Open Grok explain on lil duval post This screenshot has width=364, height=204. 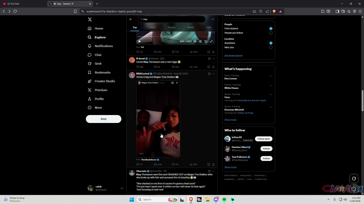209,59
